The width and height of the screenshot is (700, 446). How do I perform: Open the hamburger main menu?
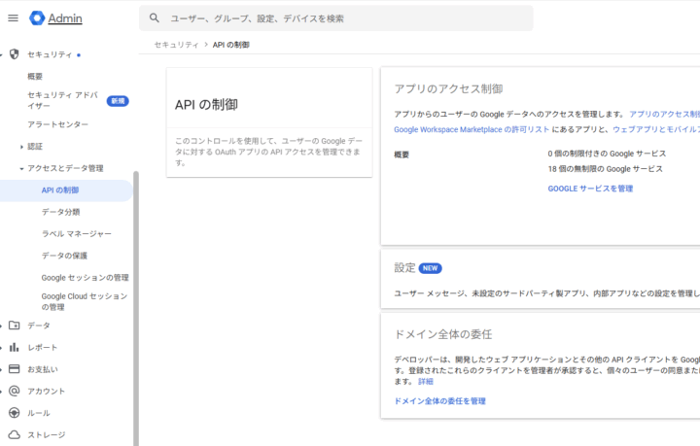tap(14, 17)
